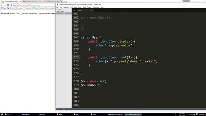Switch to Sublime Text taskbar item
The height and width of the screenshot is (116, 206).
click(133, 114)
